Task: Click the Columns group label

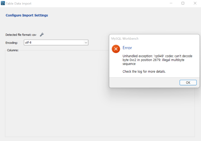Action: pyautogui.click(x=13, y=50)
